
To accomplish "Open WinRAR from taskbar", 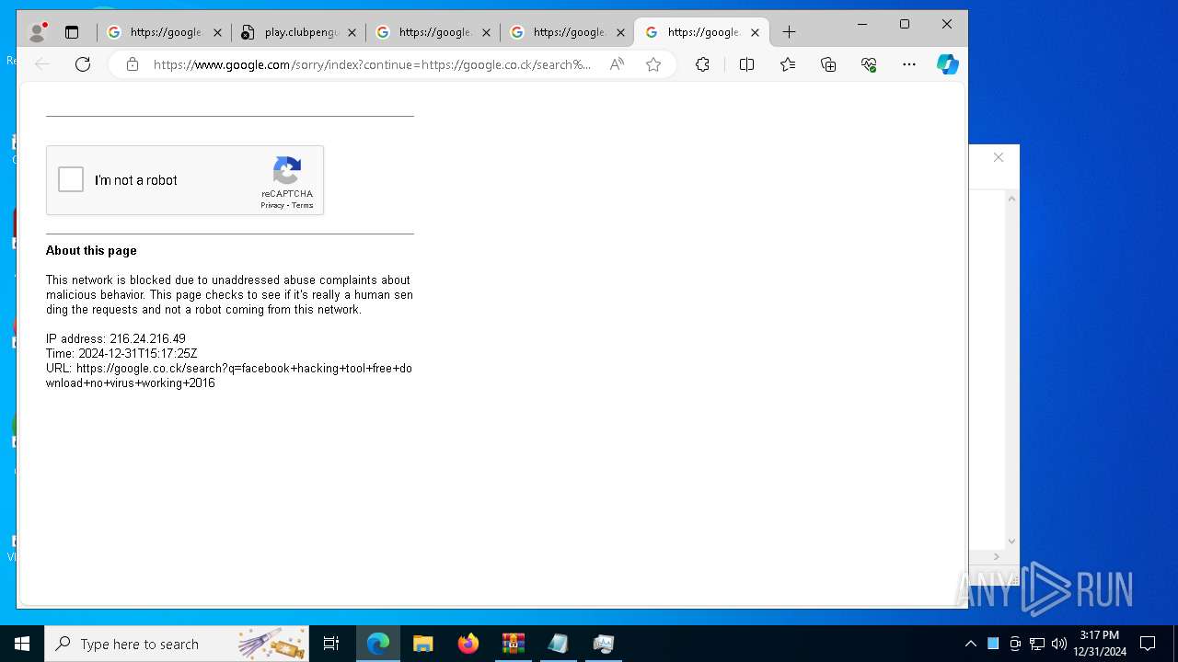I will (514, 644).
